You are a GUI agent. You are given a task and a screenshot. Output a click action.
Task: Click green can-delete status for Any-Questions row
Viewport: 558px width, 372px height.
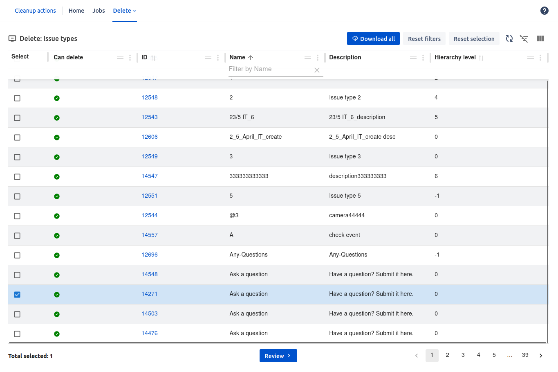tap(57, 255)
